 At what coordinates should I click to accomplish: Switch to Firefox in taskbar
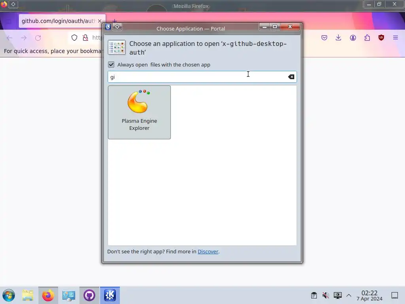pos(48,295)
